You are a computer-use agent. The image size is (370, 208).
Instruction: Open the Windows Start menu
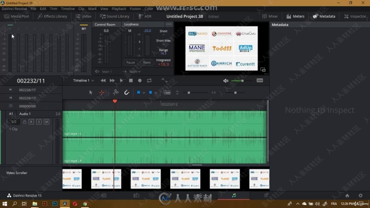tap(5, 204)
